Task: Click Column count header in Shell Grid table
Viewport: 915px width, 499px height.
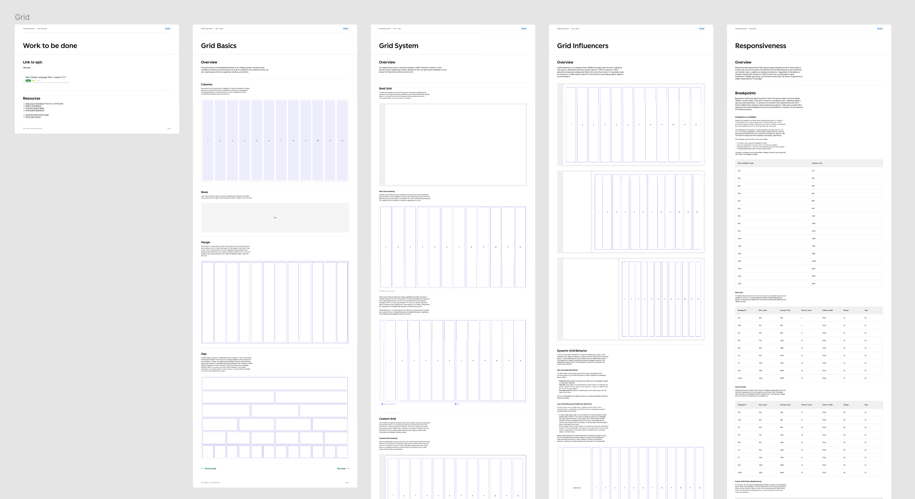Action: 806,310
